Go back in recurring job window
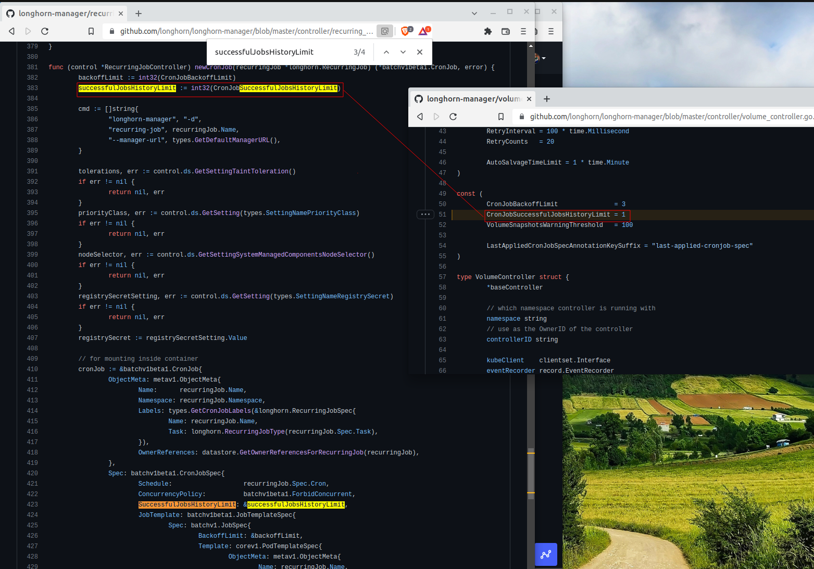 click(11, 31)
